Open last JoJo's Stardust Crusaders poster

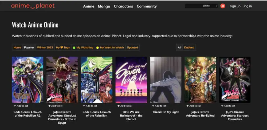point(235,80)
